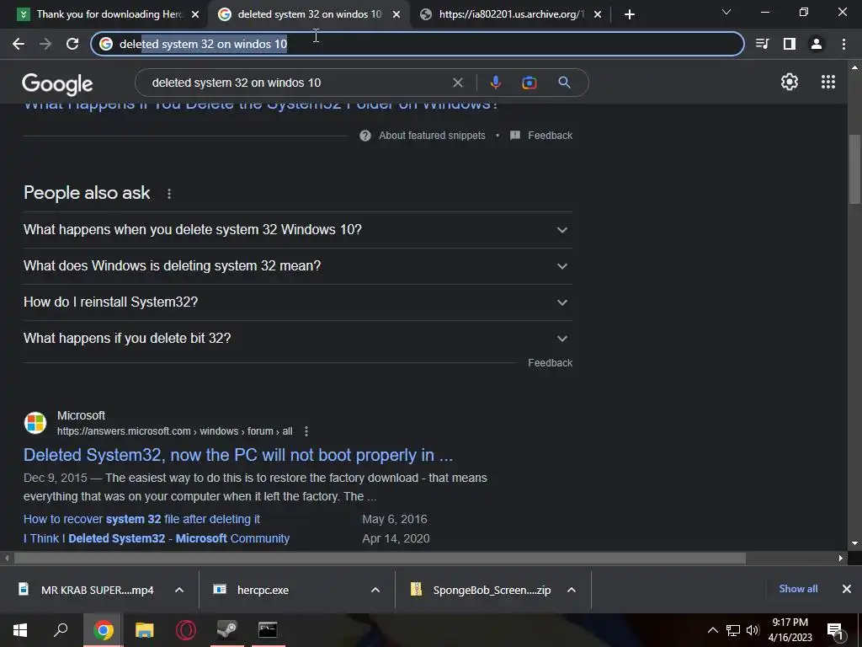Click the Microsoft favicon in result
The height and width of the screenshot is (647, 862).
click(35, 423)
